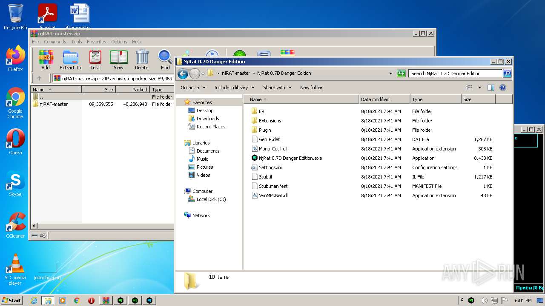Image resolution: width=545 pixels, height=306 pixels.
Task: Open WinRAR Help menu
Action: pos(136,42)
